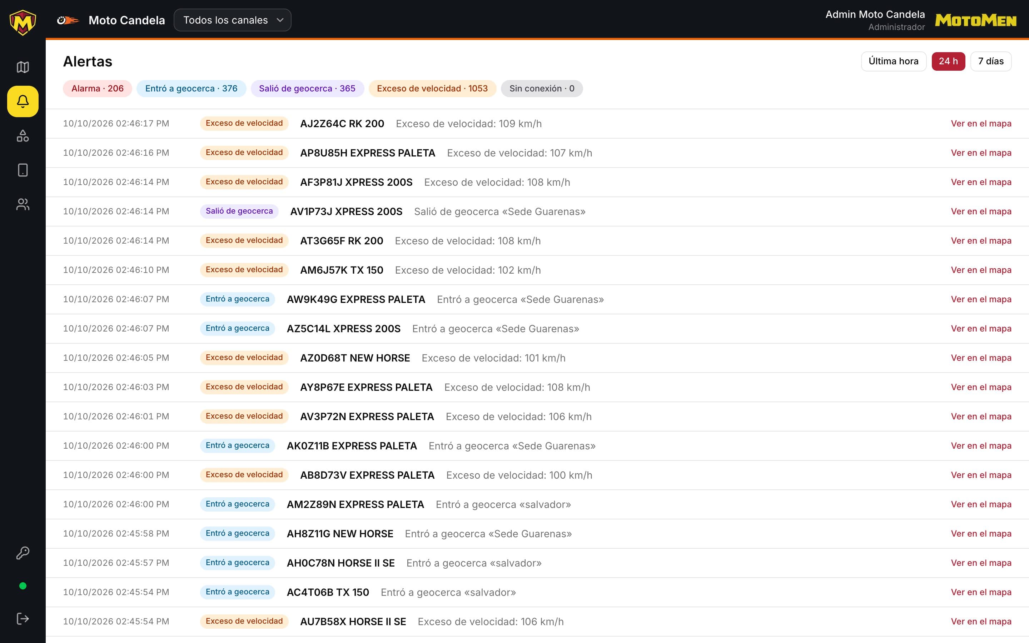This screenshot has height=643, width=1029.
Task: Click the green connection status dot
Action: click(x=23, y=586)
